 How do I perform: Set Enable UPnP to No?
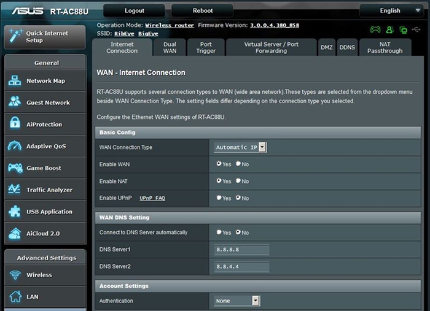pos(238,198)
